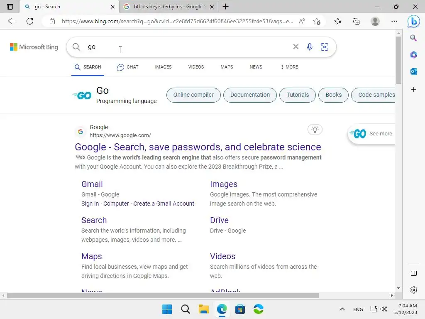Click the Code samples chip
Screen dimensions: 425x319
click(374, 95)
